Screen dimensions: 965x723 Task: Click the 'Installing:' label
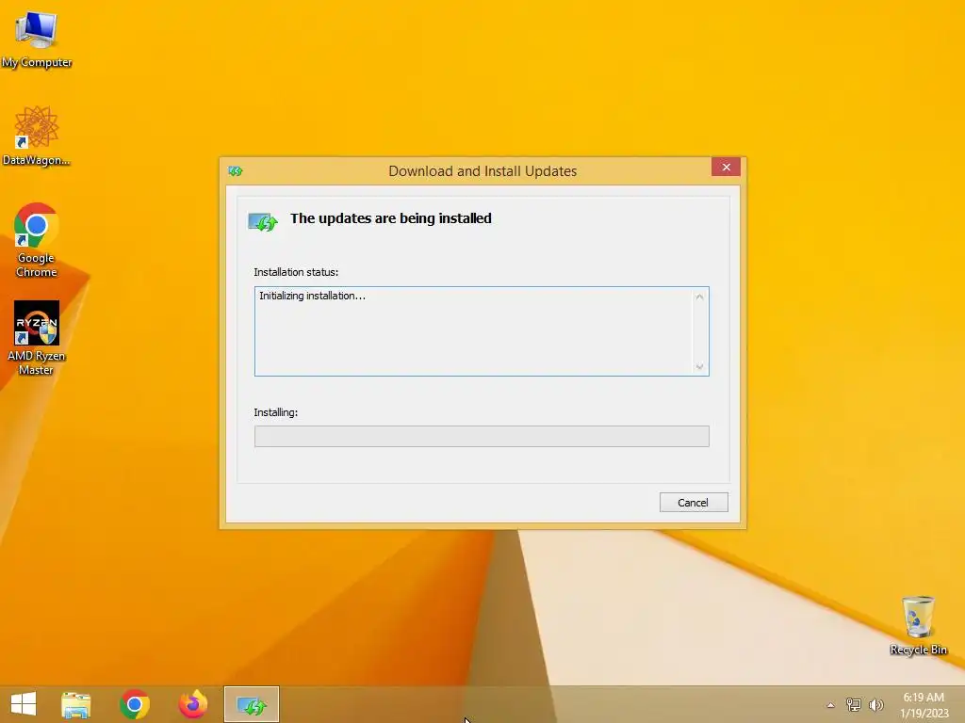pyautogui.click(x=276, y=412)
